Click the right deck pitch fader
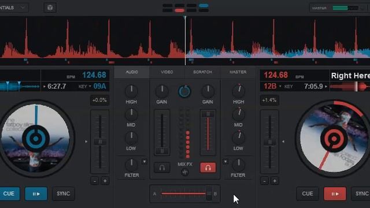This screenshot has height=208, width=370. (270, 142)
